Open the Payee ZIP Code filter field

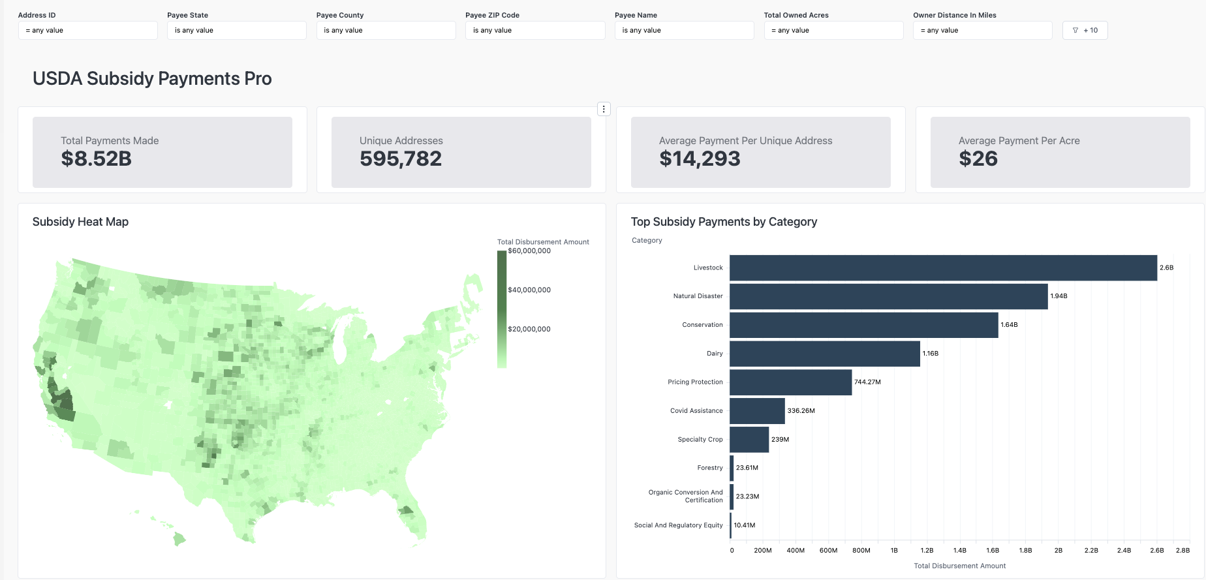(x=535, y=30)
